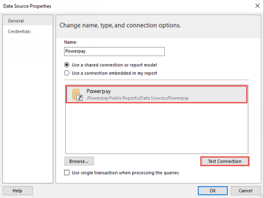The width and height of the screenshot is (264, 198).
Task: Select the General page in sidebar
Action: click(27, 21)
